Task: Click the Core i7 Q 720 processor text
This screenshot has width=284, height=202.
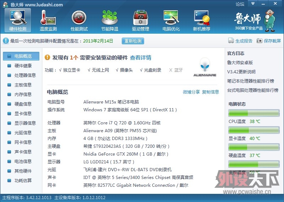Action: [122, 123]
